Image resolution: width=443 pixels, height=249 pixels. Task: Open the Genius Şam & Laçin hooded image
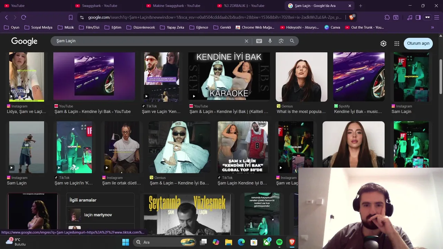point(179,147)
